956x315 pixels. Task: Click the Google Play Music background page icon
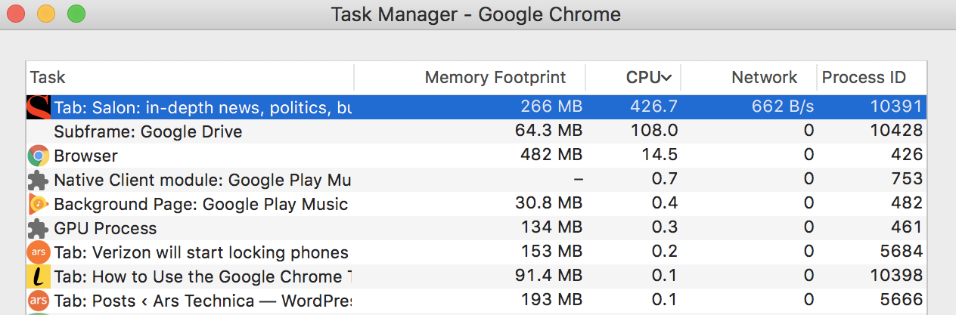coord(38,204)
